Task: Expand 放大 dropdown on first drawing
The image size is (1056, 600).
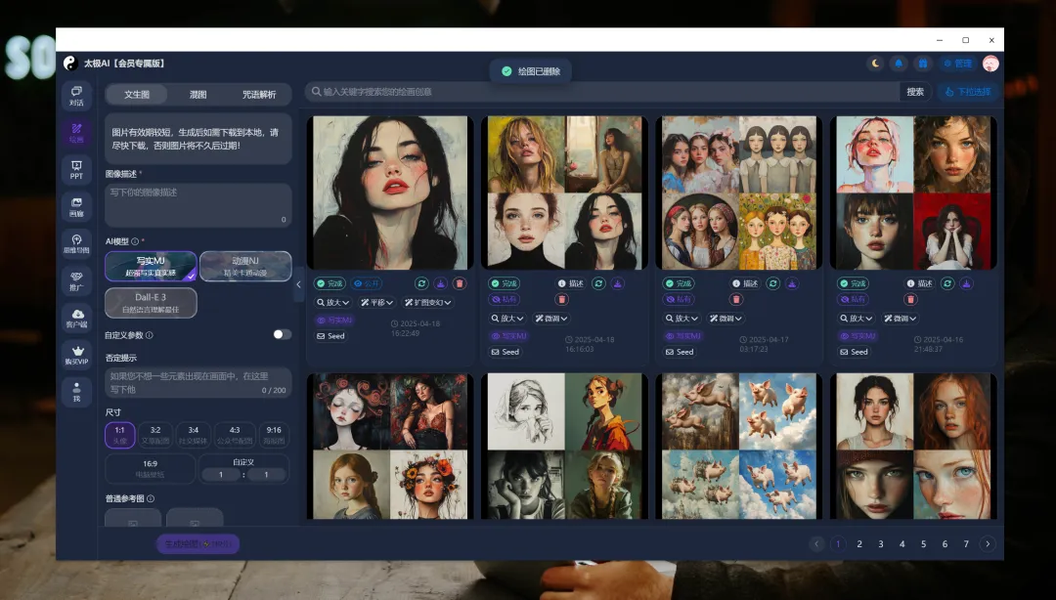Action: point(333,302)
